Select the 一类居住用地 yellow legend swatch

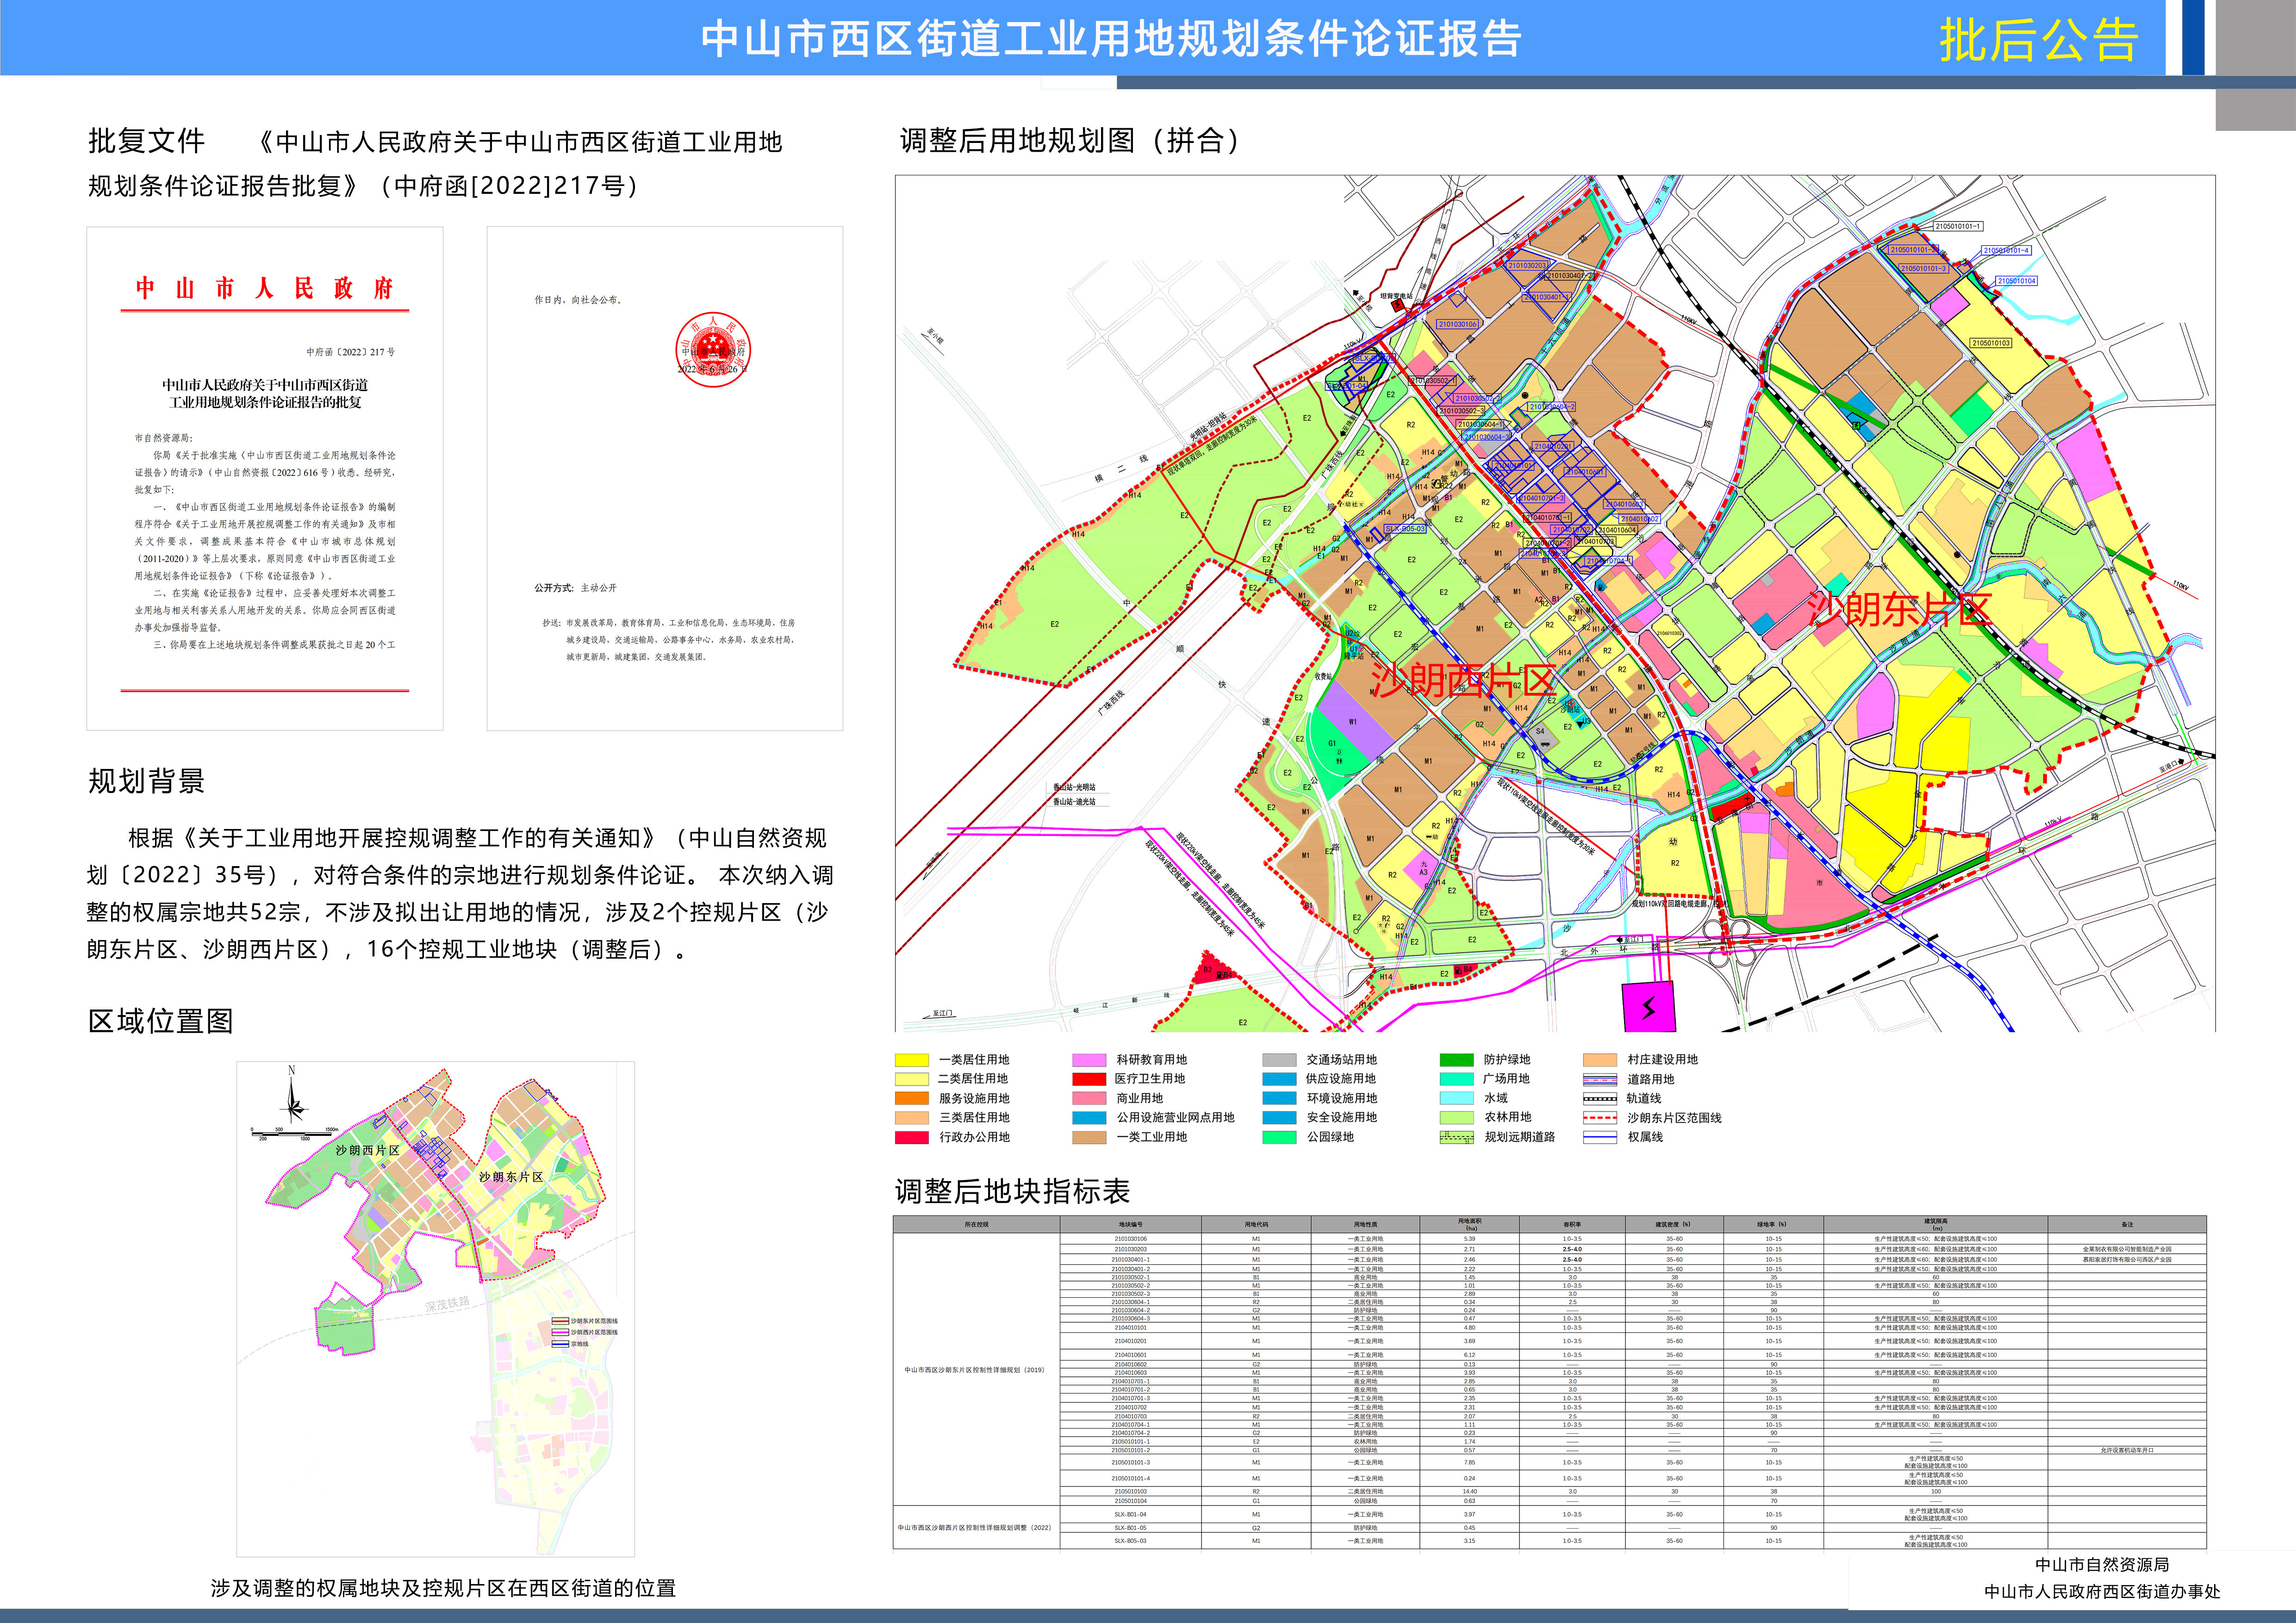pyautogui.click(x=912, y=1059)
